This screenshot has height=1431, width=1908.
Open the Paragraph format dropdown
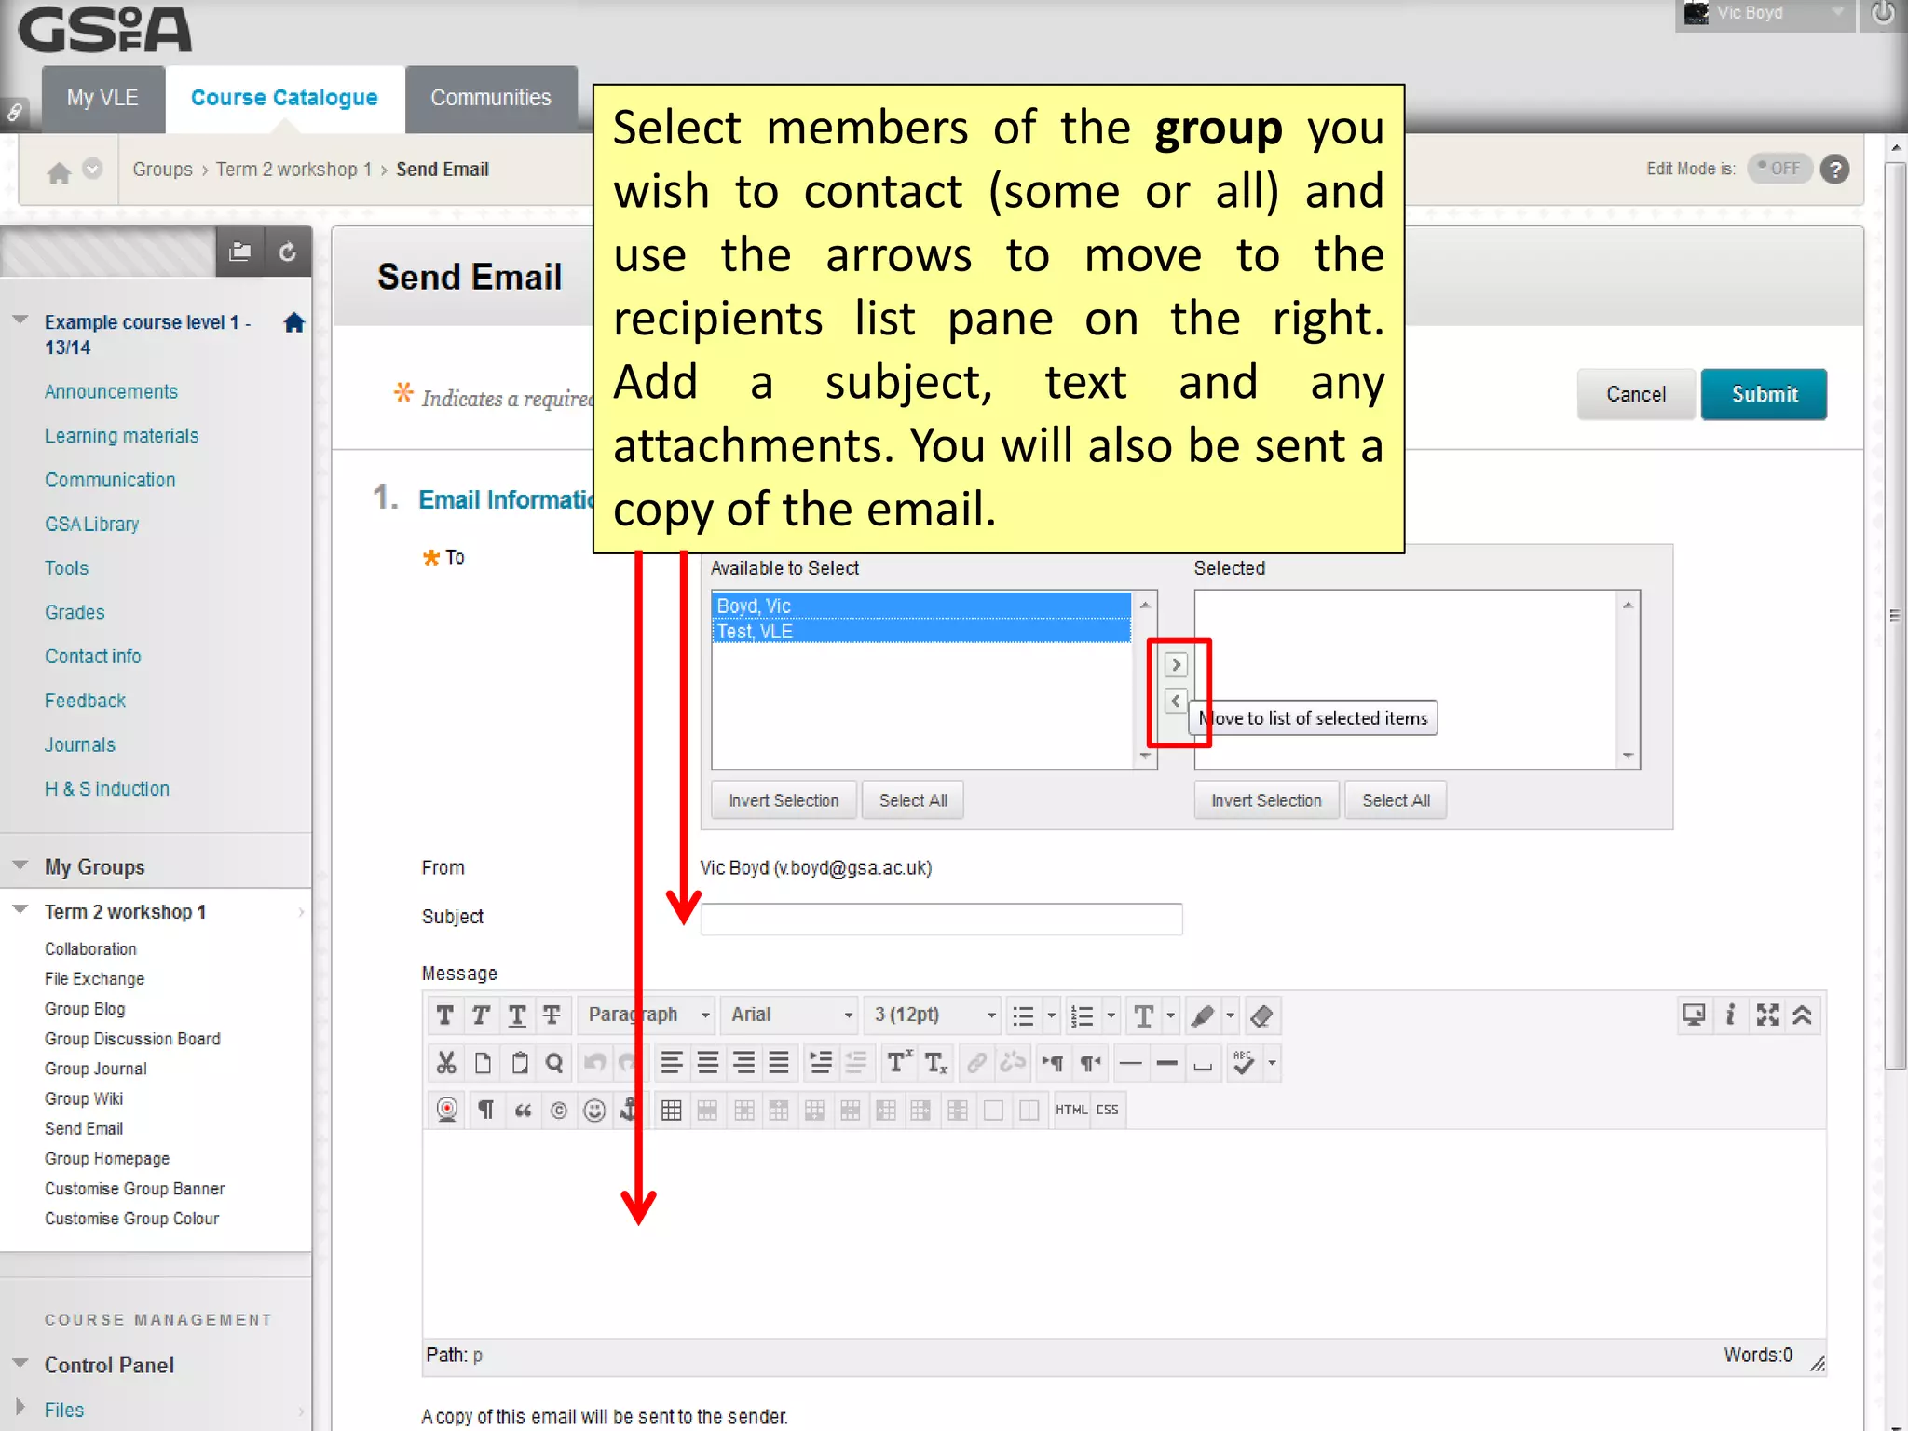coord(648,1015)
